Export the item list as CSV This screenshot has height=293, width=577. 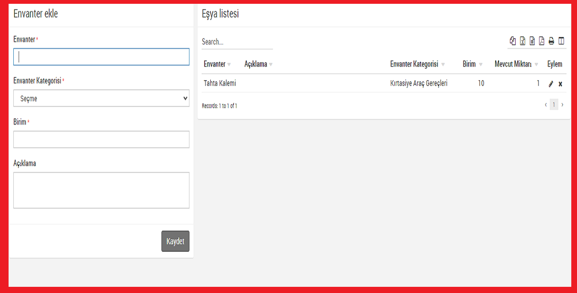(x=532, y=41)
